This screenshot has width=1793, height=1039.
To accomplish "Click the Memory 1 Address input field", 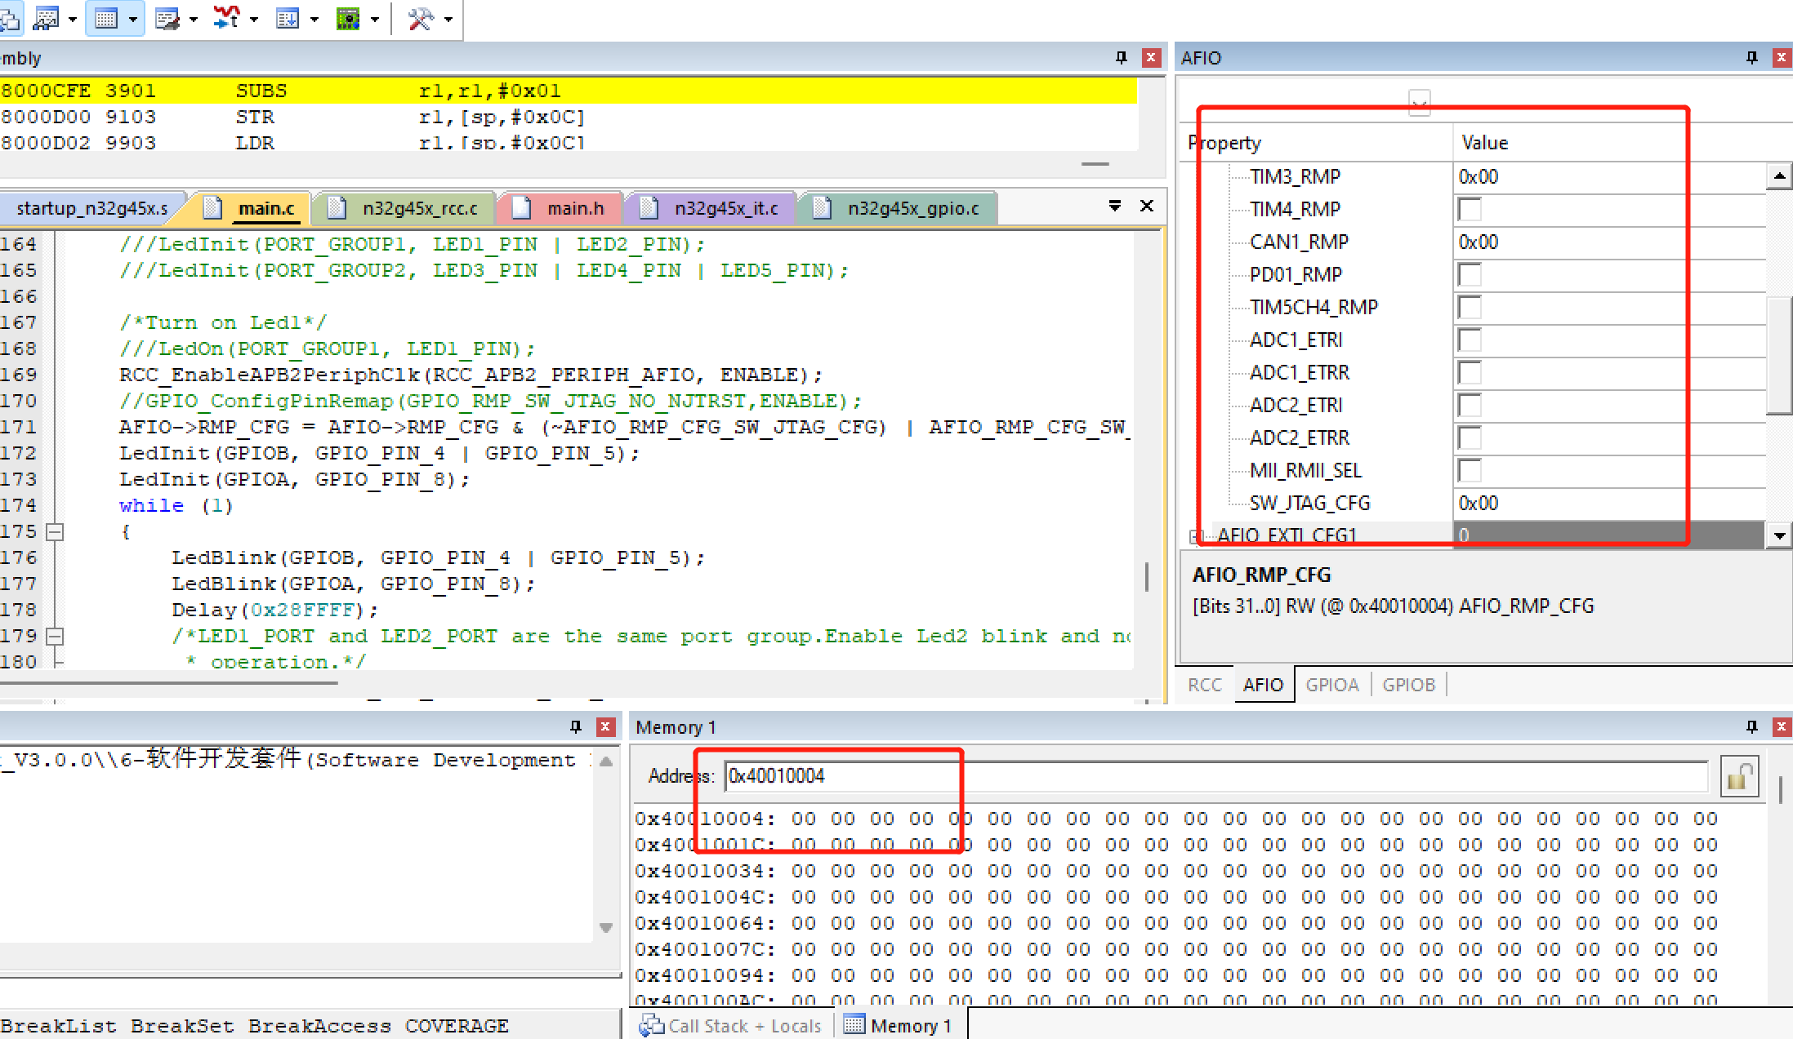I will pyautogui.click(x=1215, y=776).
